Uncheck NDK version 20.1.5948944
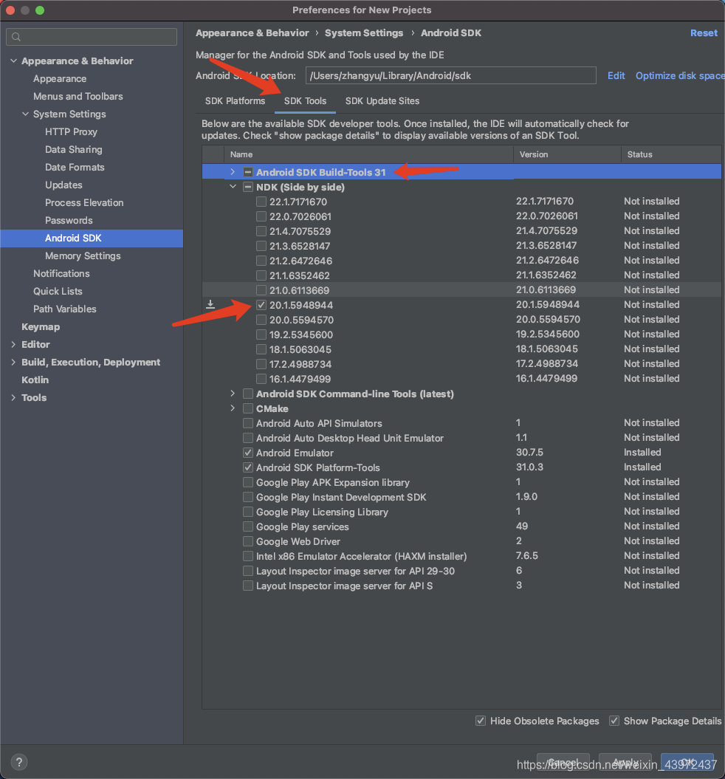725x779 pixels. pyautogui.click(x=261, y=305)
